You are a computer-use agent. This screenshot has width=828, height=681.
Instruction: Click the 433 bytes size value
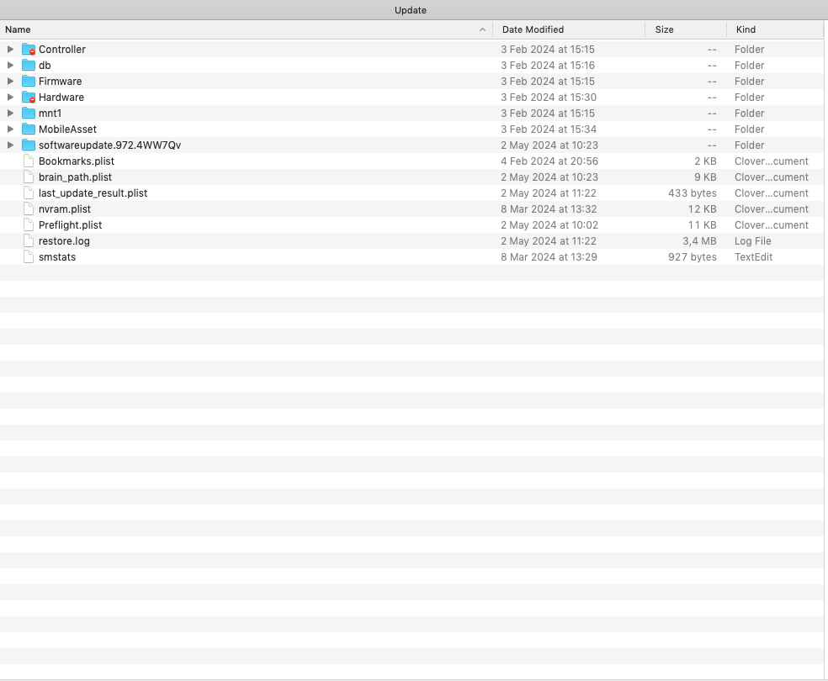(693, 193)
